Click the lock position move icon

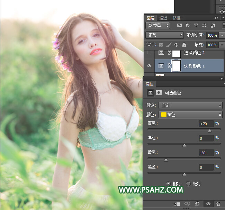(176, 45)
